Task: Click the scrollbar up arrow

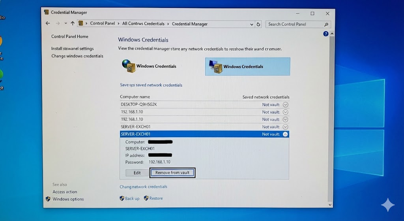Action: [332, 34]
